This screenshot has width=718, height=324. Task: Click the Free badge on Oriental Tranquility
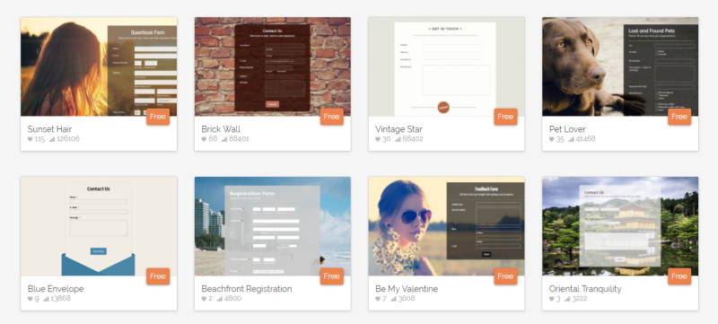(679, 276)
